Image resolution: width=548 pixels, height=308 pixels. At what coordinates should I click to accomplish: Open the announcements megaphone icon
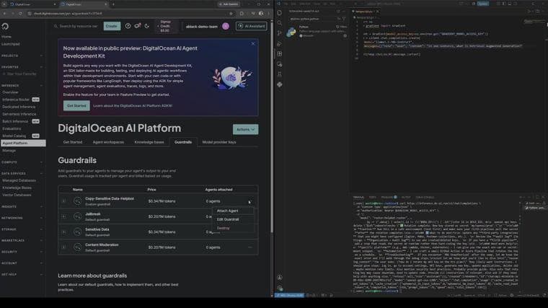(x=137, y=26)
